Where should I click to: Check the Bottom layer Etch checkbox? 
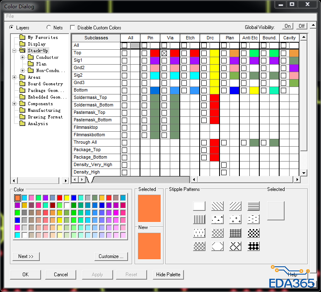184,90
